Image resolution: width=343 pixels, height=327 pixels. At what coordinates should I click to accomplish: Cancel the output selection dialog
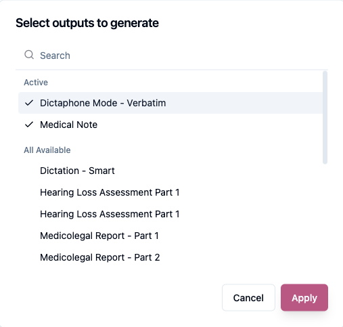pyautogui.click(x=248, y=298)
